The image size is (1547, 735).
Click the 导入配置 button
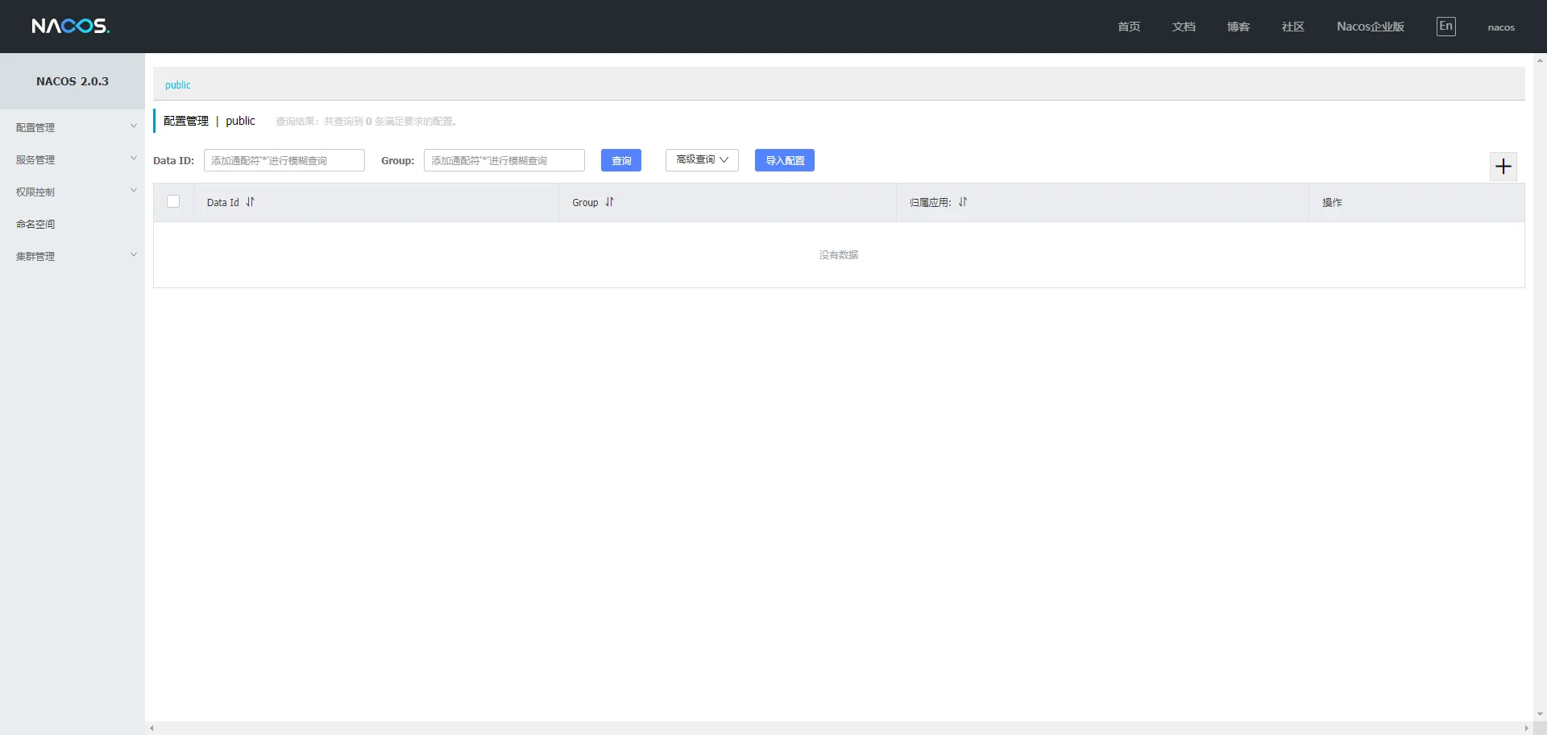point(784,160)
